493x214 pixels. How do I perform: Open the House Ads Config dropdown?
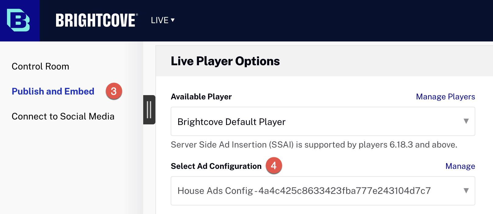coord(323,191)
